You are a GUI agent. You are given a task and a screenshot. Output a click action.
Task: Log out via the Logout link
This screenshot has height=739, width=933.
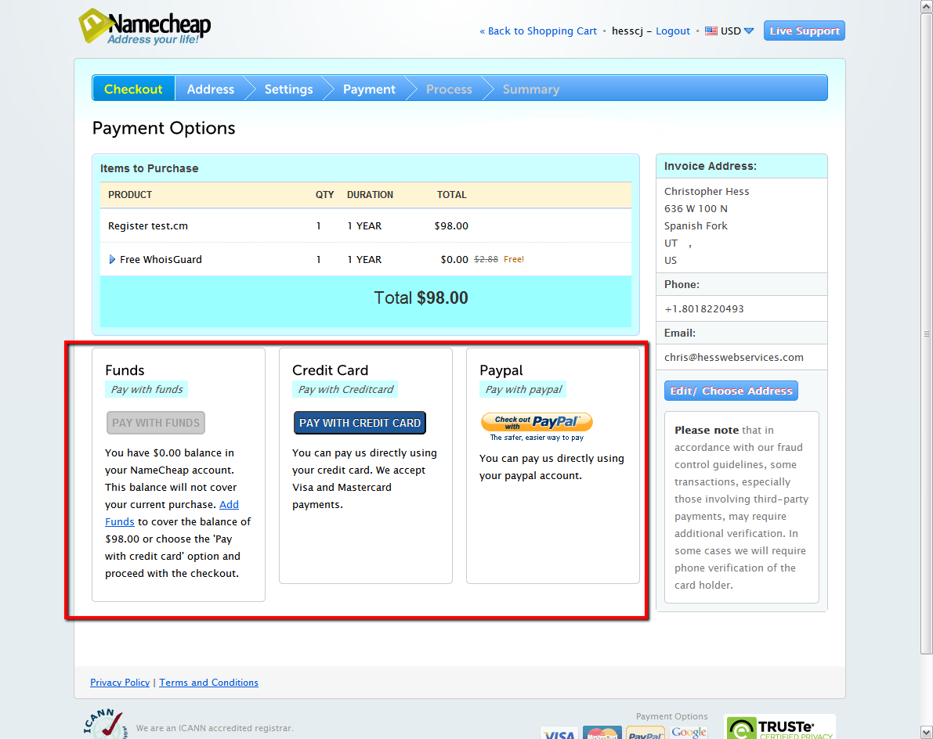(673, 31)
